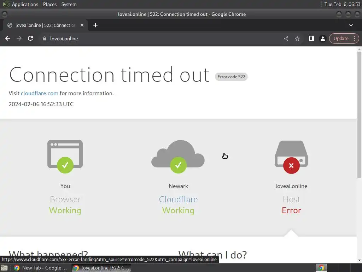Select the loveai.online | 522 taskbar entry

coord(101,268)
